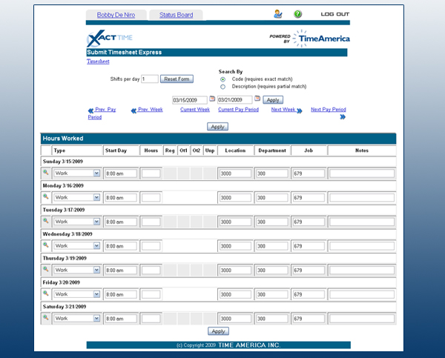
Task: Click Apply above the Hours Worked table
Action: point(217,127)
